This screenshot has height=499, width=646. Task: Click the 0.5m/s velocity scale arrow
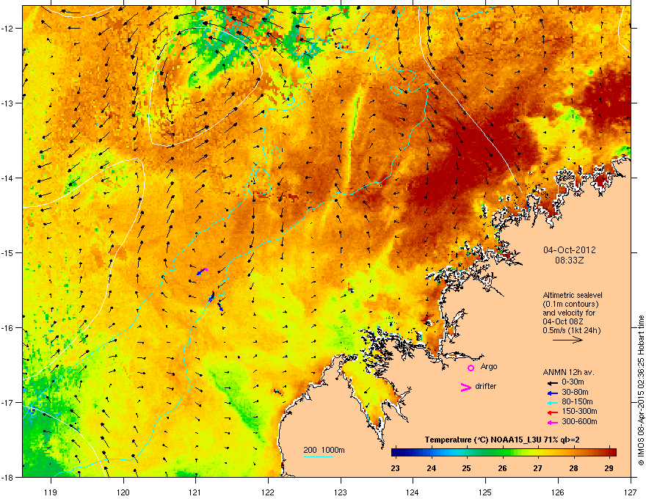[x=567, y=340]
